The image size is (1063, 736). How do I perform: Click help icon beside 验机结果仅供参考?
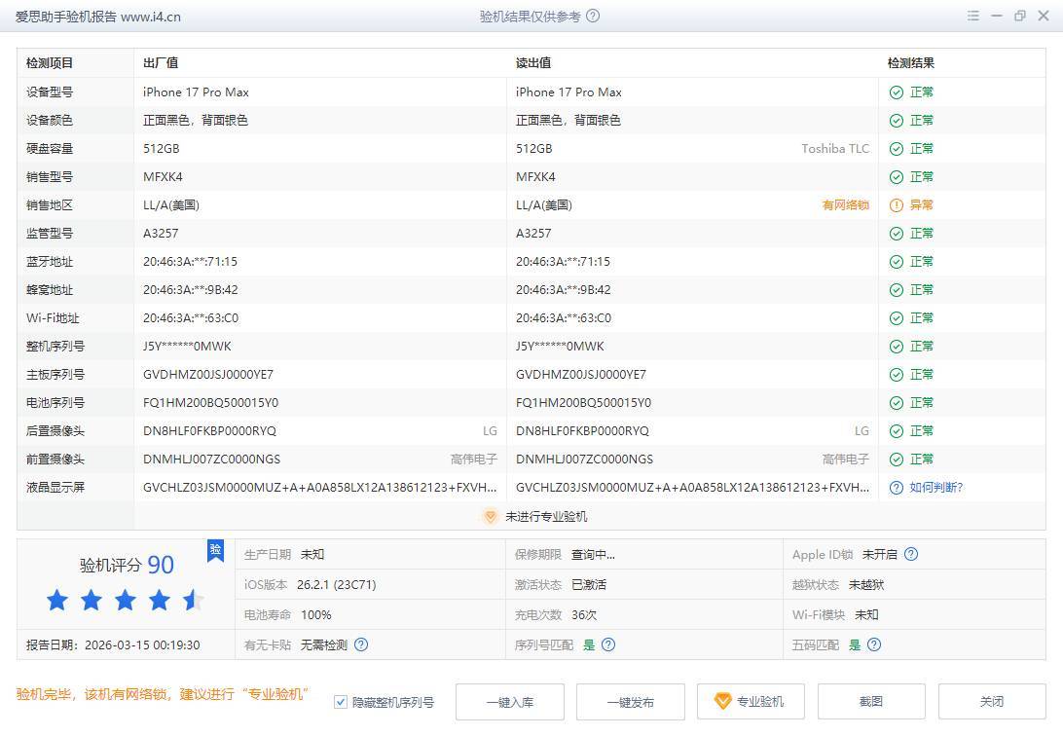pos(594,17)
